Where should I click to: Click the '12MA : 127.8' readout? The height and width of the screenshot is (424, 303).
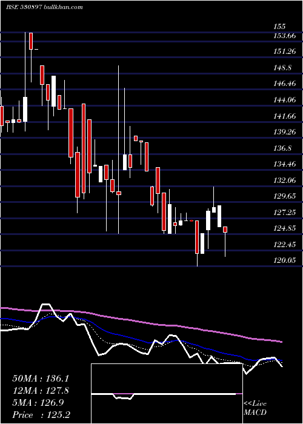click(x=41, y=391)
